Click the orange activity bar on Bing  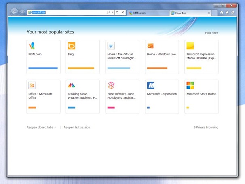pyautogui.click(x=81, y=68)
